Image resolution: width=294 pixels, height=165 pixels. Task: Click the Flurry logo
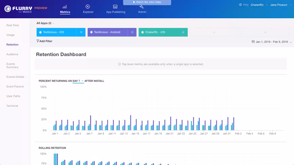(18, 9)
